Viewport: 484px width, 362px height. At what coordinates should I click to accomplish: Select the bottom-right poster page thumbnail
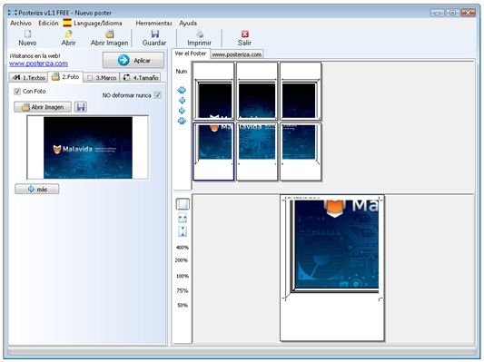(x=301, y=152)
